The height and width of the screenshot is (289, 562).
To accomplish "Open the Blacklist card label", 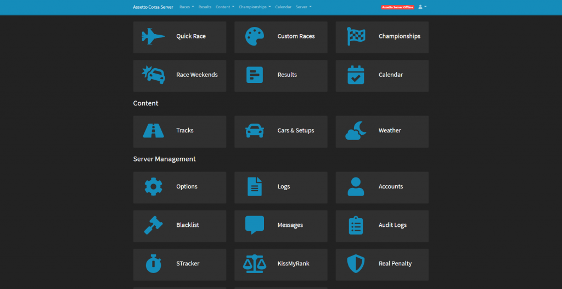I will [188, 225].
